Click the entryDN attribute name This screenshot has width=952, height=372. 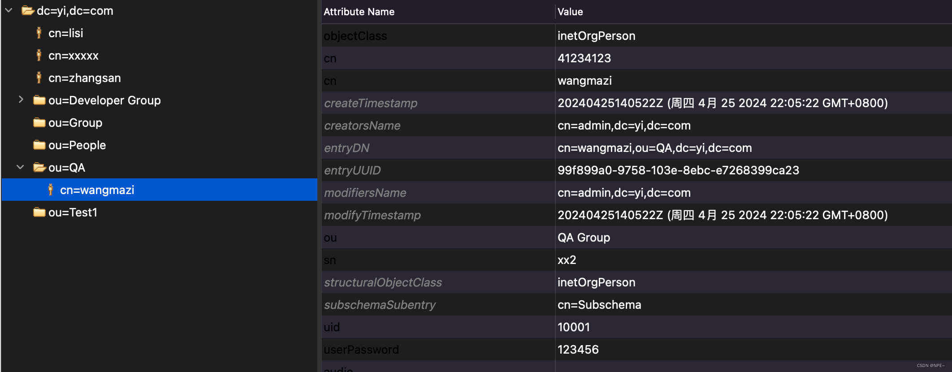tap(347, 148)
